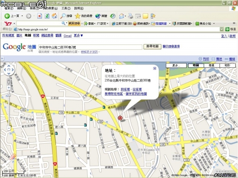238x178 pixels.
Task: Open the 說明(H) menu
Action: (79, 8)
